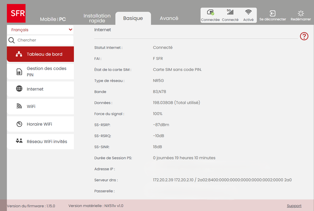
Task: Click the search magnifier icon
Action: coord(12,40)
